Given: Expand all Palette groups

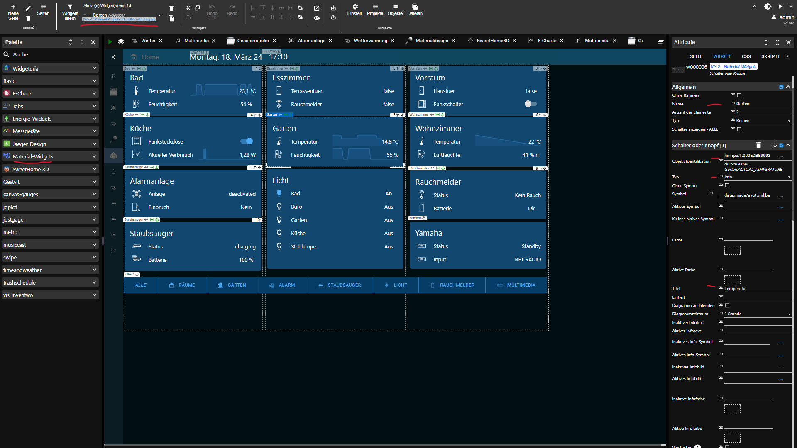Looking at the screenshot, I should tap(71, 42).
